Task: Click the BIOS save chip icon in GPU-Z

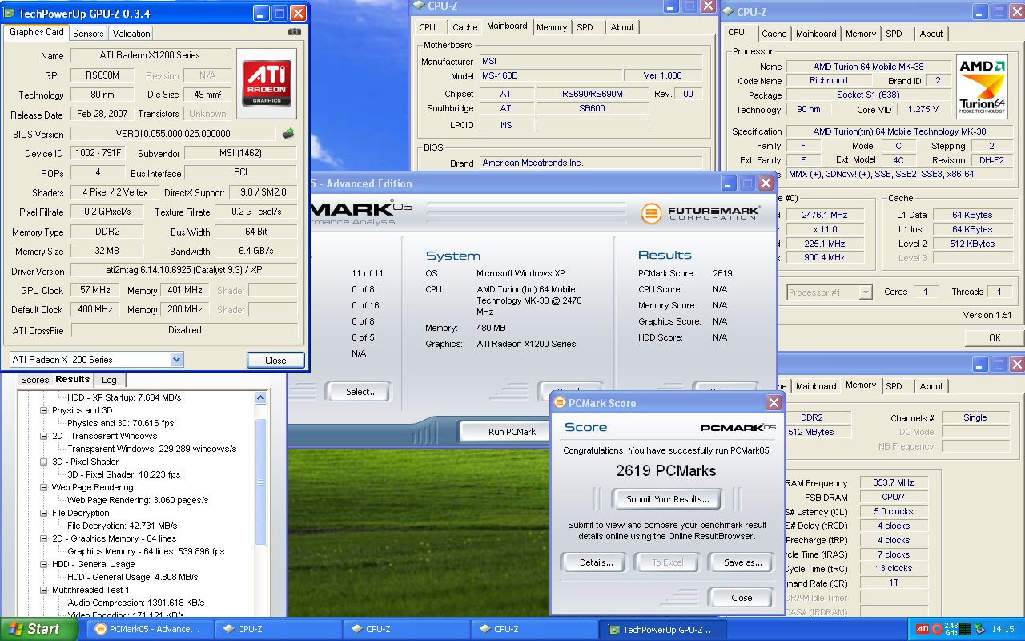Action: point(288,133)
